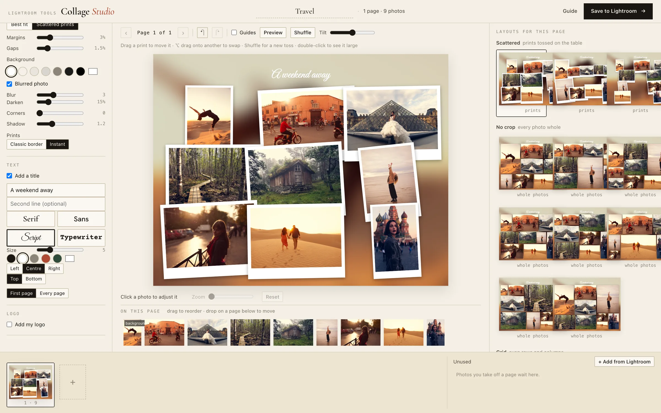Screen dimensions: 661x413
Task: Click the undo arrow icon
Action: 202,32
